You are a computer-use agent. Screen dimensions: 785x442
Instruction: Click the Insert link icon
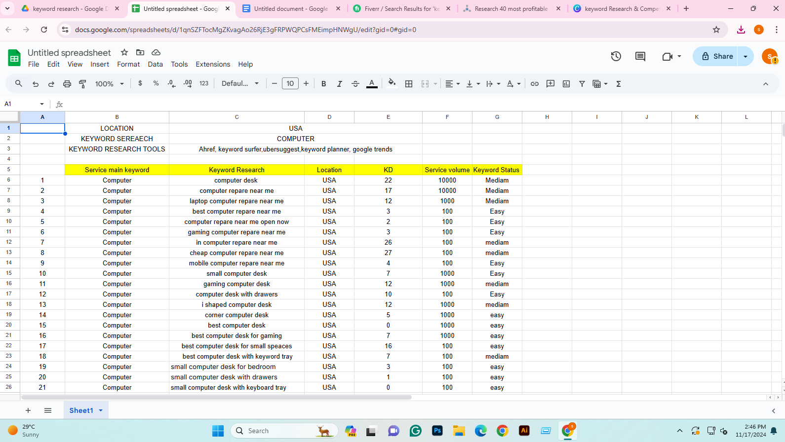534,84
